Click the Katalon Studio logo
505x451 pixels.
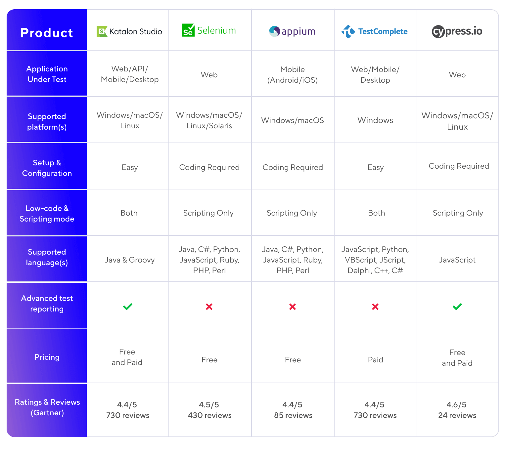click(x=129, y=31)
